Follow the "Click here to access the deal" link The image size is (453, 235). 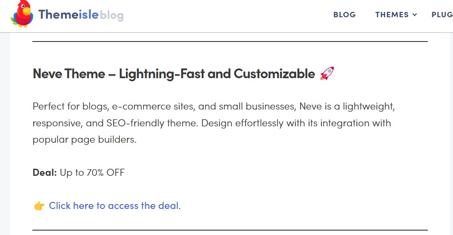pyautogui.click(x=113, y=205)
